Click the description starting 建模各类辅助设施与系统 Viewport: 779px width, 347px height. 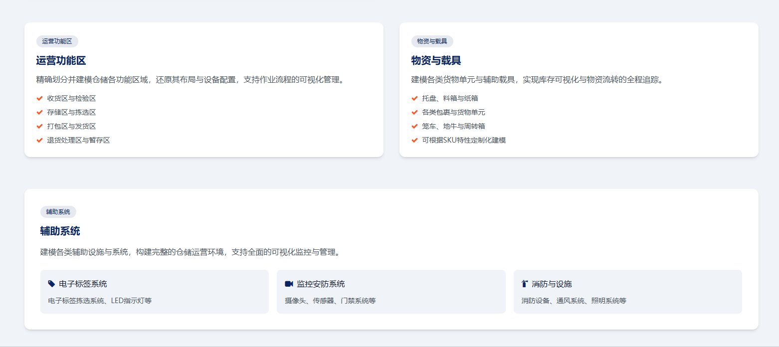point(192,252)
